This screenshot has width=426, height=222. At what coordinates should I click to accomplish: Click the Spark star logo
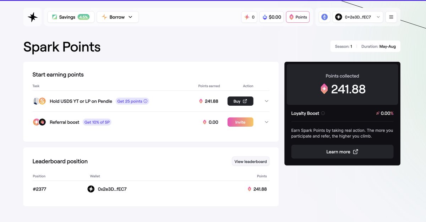(33, 17)
